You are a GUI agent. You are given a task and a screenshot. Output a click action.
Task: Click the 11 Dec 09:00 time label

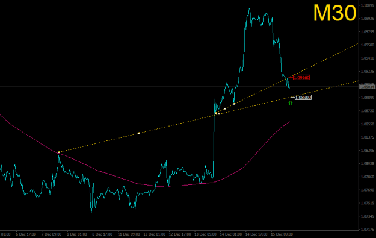(x=129, y=234)
